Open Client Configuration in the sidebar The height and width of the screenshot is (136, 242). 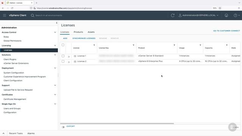click(13, 80)
